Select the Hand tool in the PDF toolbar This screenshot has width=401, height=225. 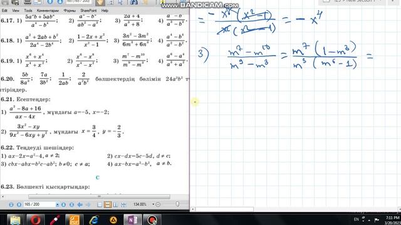coord(100,2)
